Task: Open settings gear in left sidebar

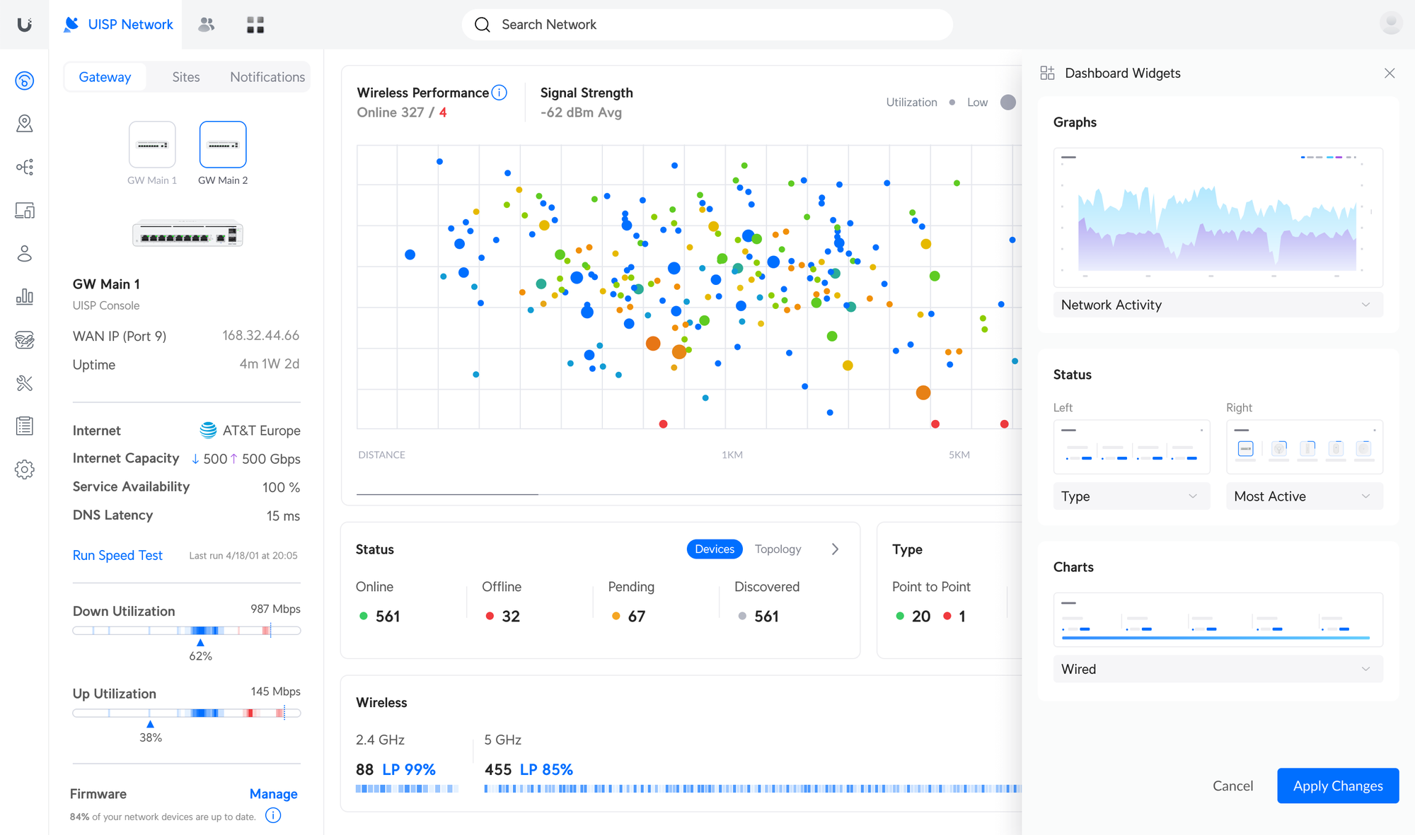Action: (25, 469)
